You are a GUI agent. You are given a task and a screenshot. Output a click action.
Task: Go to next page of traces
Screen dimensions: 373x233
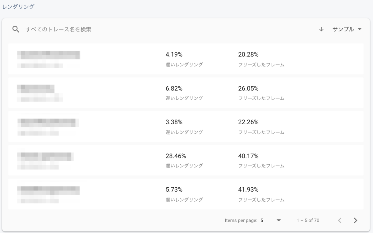(x=356, y=221)
